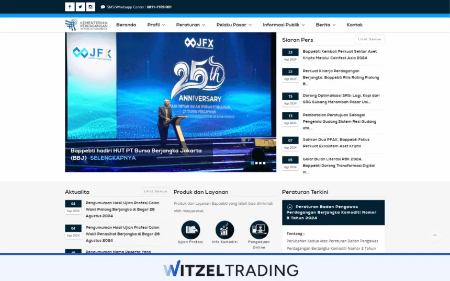Click the phone number 0811-1109-901
The image size is (450, 281).
[159, 7]
